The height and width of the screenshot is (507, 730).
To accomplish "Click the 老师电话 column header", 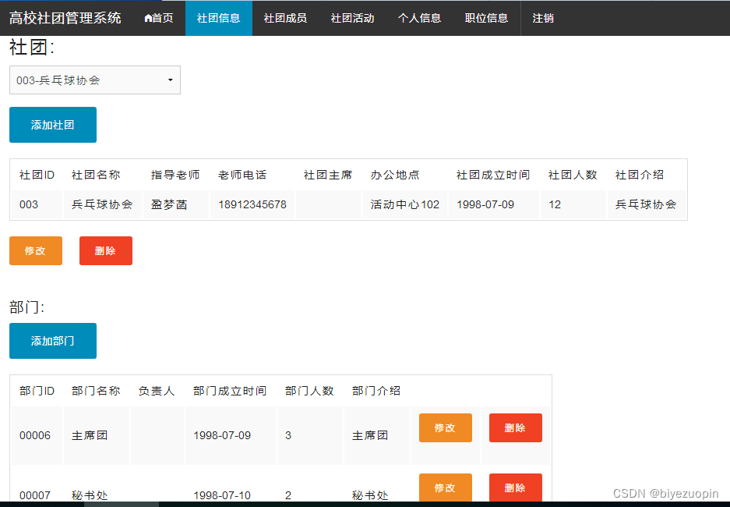I will tap(242, 175).
